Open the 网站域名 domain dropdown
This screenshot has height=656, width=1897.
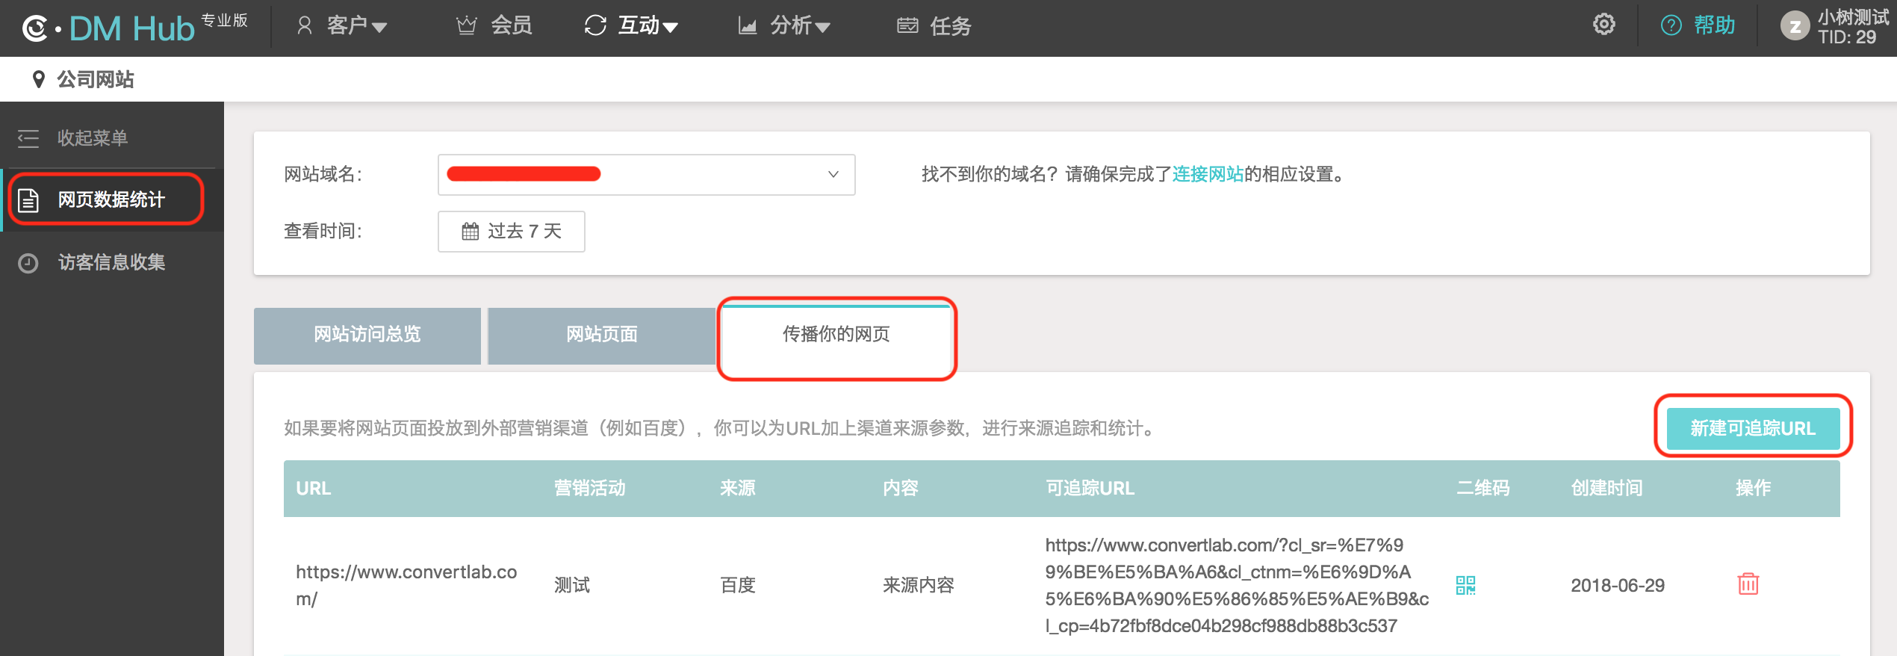click(x=646, y=175)
